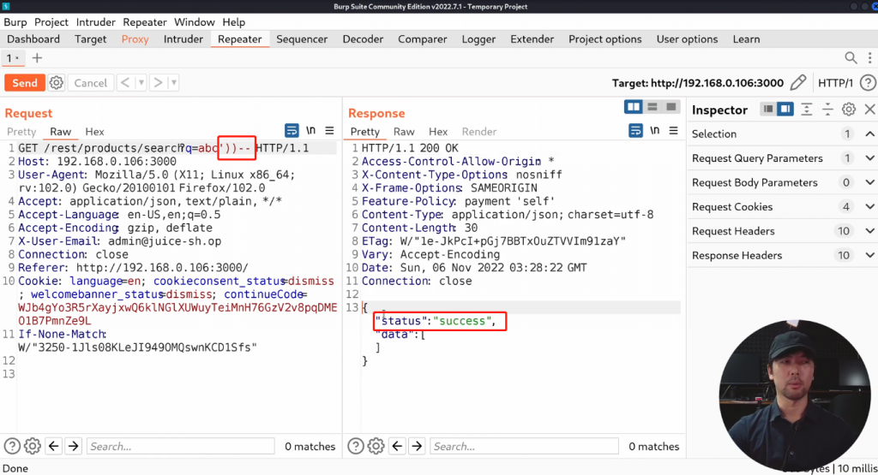Open help icon next to HTTP/1
Viewport: 878px width, 475px height.
point(868,83)
